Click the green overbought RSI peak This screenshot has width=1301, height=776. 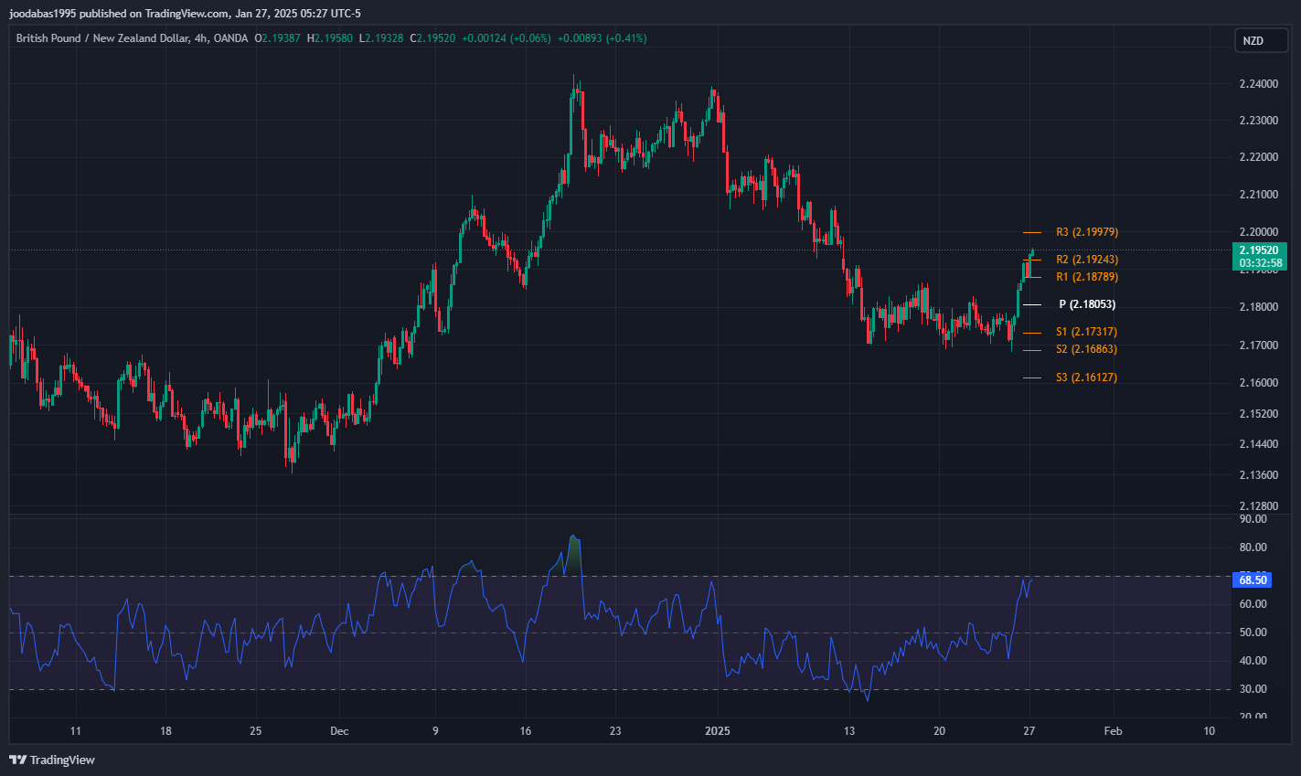pos(573,547)
